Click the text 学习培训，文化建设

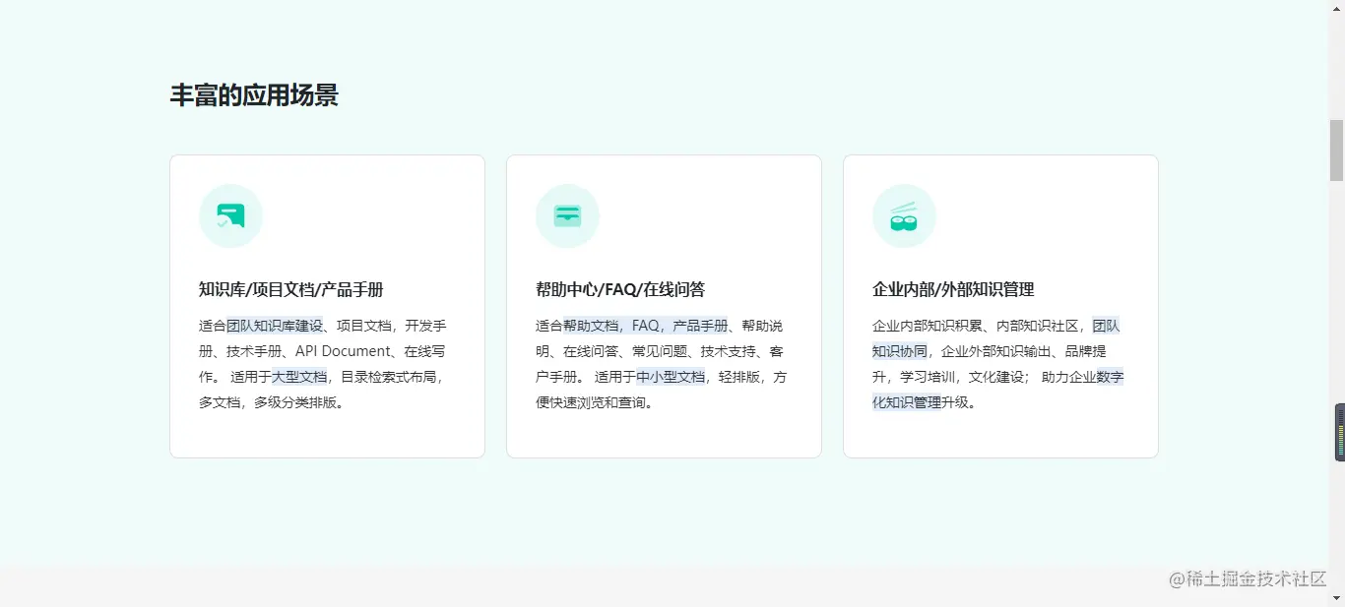[961, 377]
